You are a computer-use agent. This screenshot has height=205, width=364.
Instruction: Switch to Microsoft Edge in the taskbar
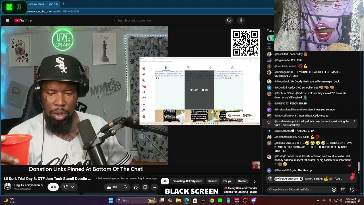pos(187,200)
